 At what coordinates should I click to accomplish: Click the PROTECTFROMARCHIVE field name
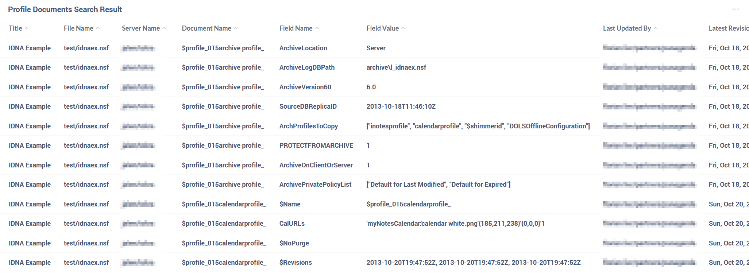316,146
